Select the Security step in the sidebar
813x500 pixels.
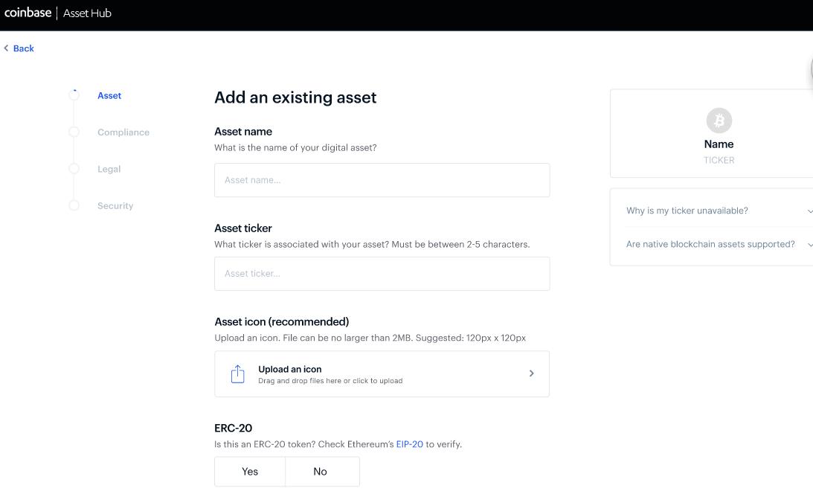pyautogui.click(x=115, y=205)
